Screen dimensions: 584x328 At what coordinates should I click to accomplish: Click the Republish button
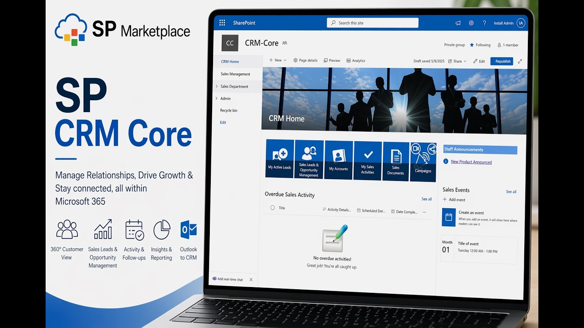(x=502, y=61)
